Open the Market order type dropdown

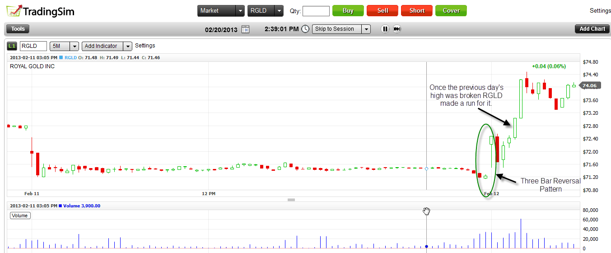[240, 11]
